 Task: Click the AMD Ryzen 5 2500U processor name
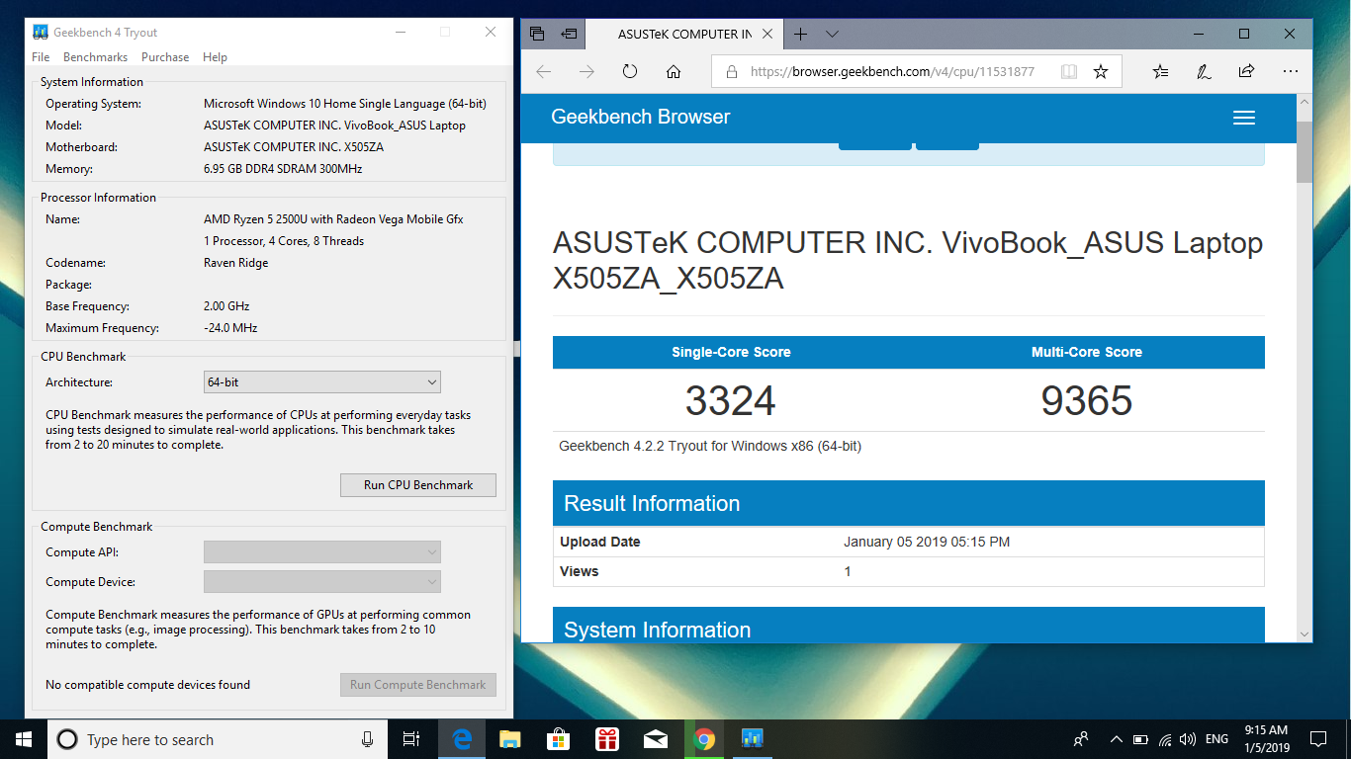pyautogui.click(x=333, y=219)
